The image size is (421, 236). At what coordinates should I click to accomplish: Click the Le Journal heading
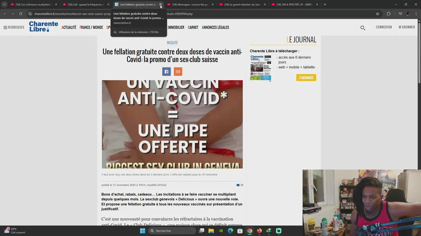[x=301, y=40]
